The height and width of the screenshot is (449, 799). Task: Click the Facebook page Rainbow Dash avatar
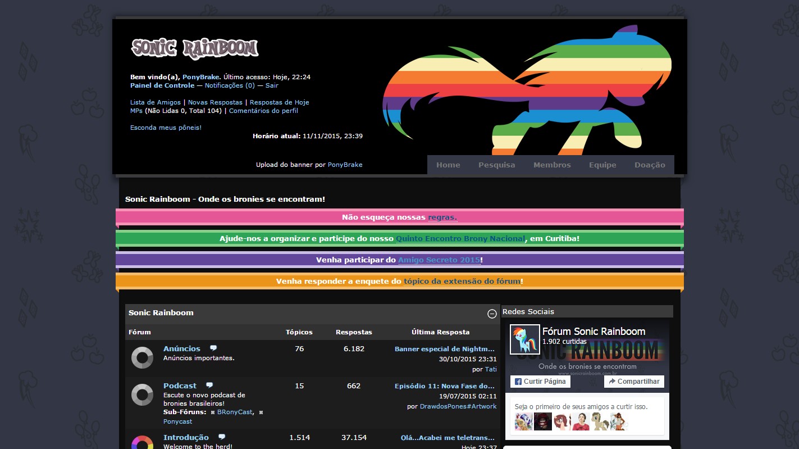(x=525, y=339)
